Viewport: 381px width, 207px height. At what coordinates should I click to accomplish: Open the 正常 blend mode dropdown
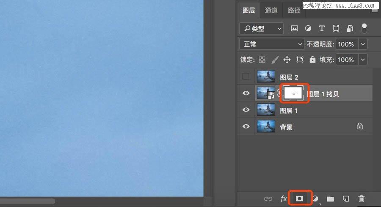click(271, 44)
